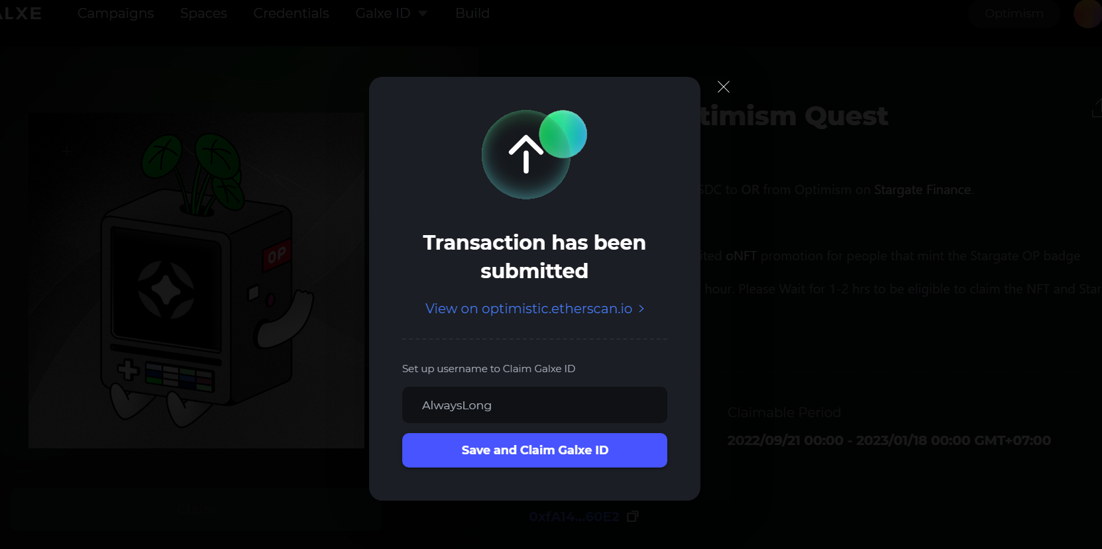Click the user avatar in top bar

click(1088, 13)
